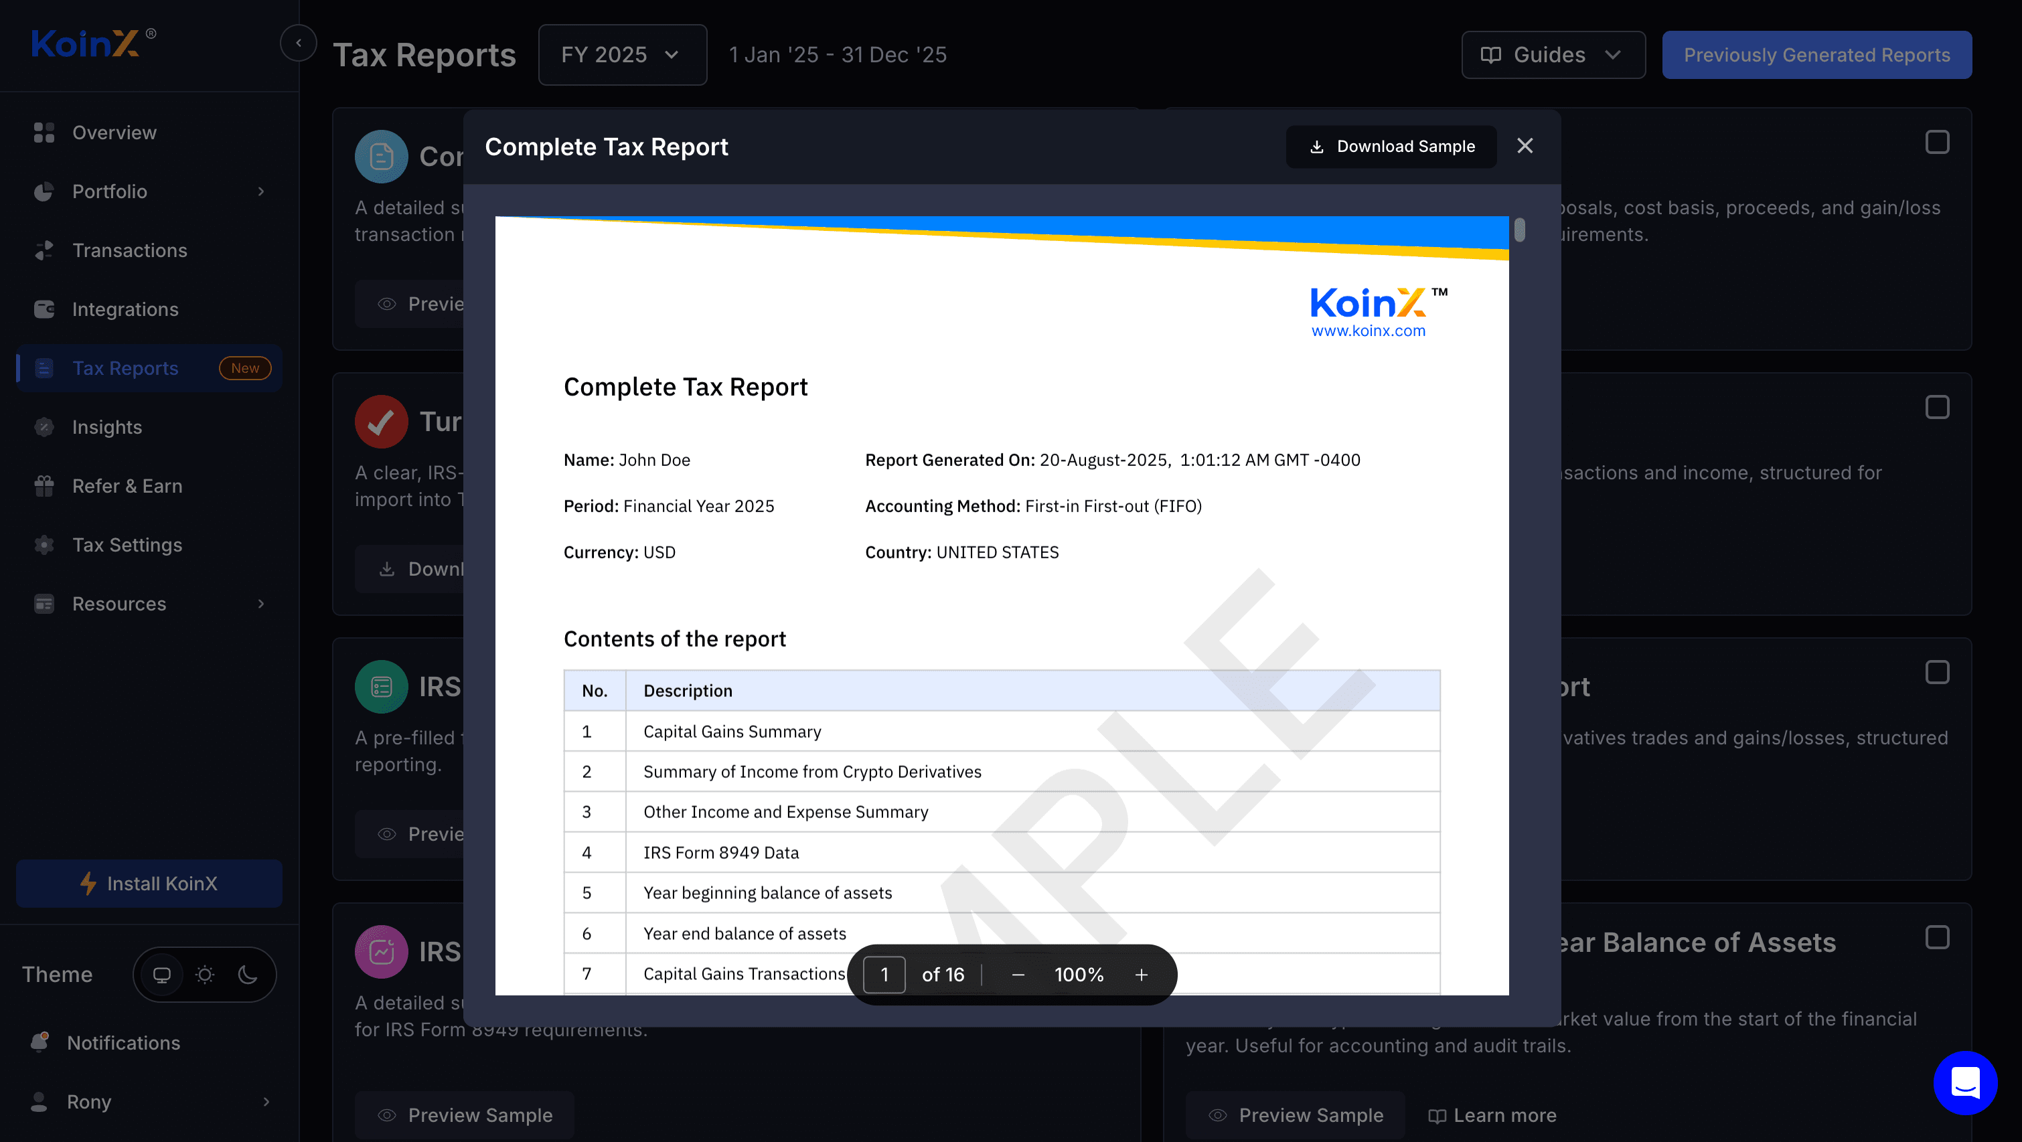Switch to light sun theme
The height and width of the screenshot is (1142, 2022).
(205, 975)
